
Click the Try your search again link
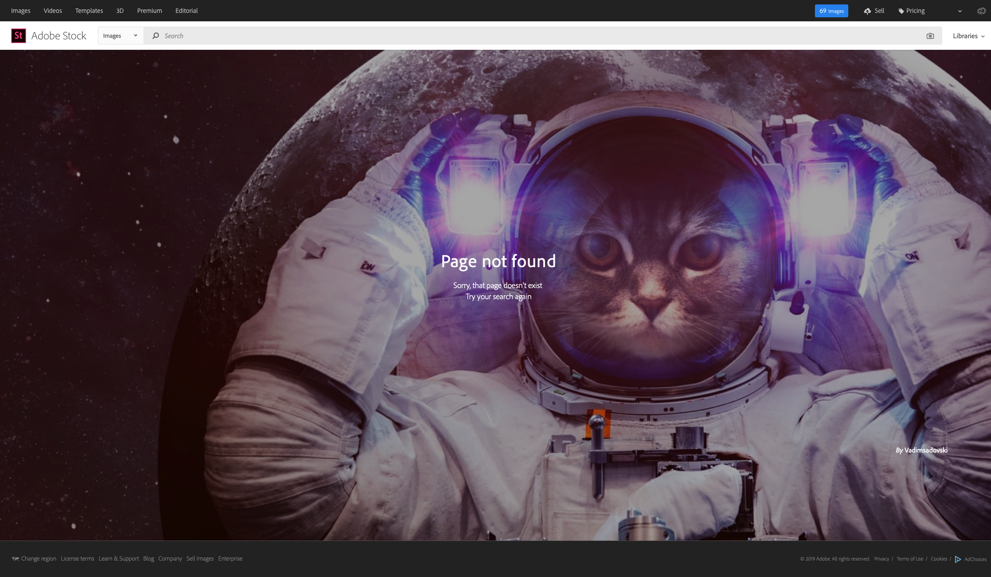pyautogui.click(x=498, y=296)
